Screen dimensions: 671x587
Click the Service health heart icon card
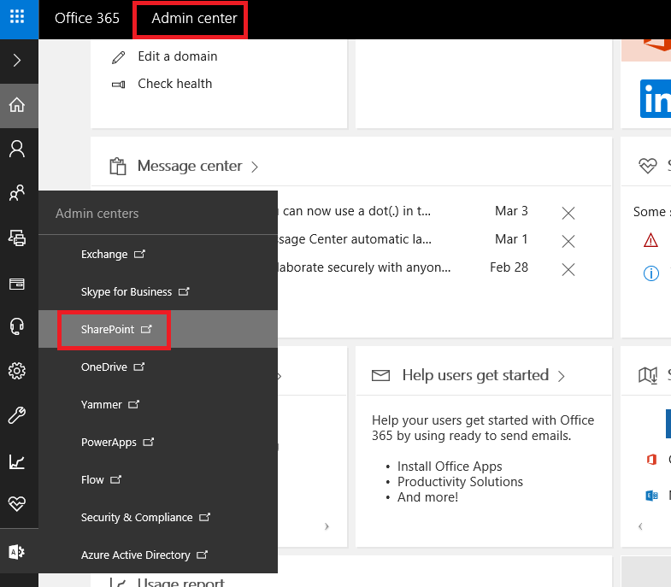pyautogui.click(x=647, y=166)
